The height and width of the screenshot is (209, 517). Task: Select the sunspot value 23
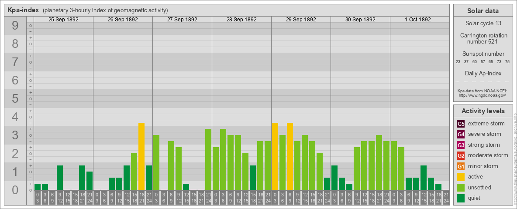tap(458, 62)
